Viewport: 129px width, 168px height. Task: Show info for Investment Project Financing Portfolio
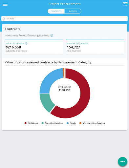[x=52, y=35]
